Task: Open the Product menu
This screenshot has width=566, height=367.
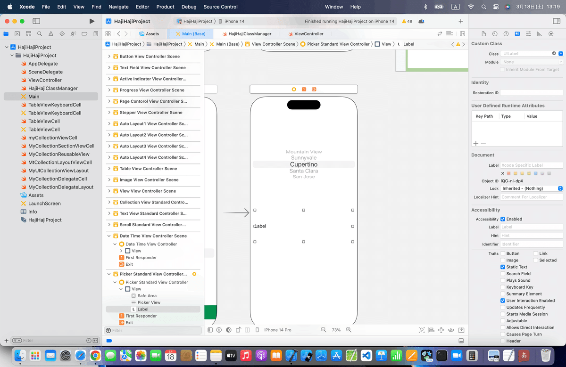Action: [165, 7]
